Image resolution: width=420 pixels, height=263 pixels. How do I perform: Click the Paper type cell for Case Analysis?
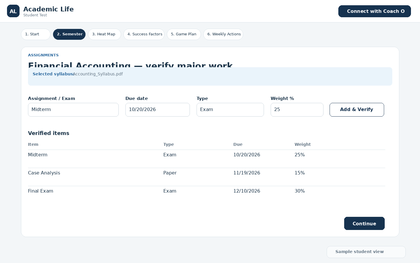[x=170, y=173]
